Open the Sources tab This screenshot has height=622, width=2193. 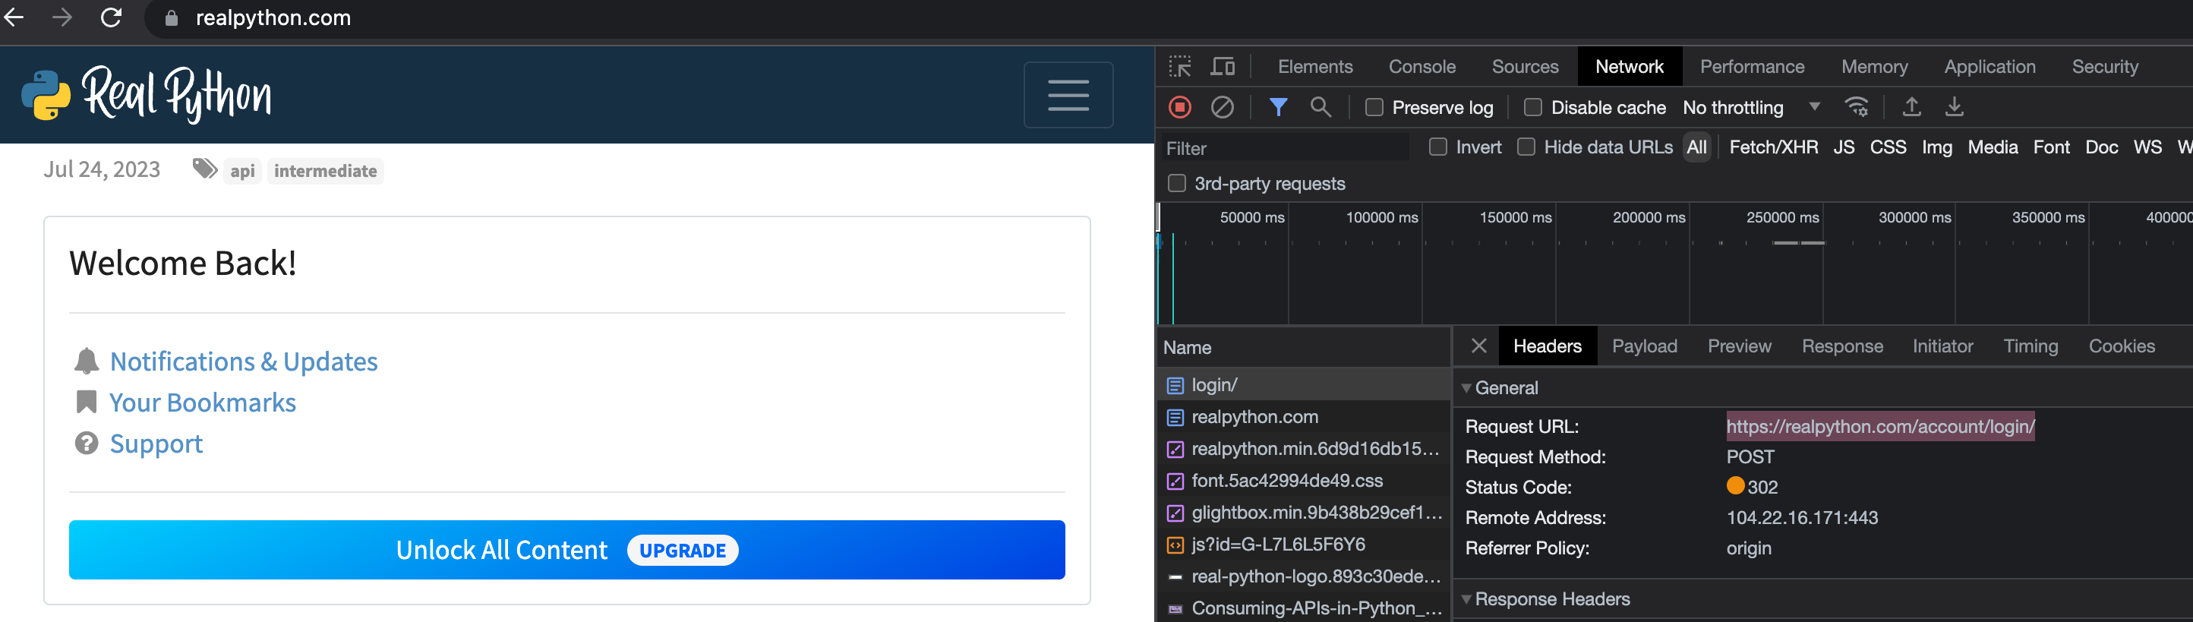click(x=1525, y=66)
